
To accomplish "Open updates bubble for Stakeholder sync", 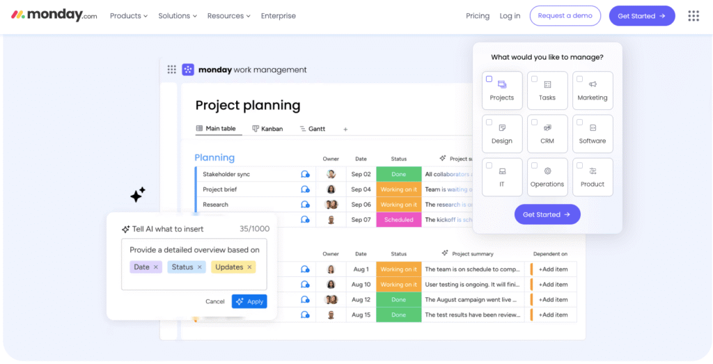I will coord(305,174).
